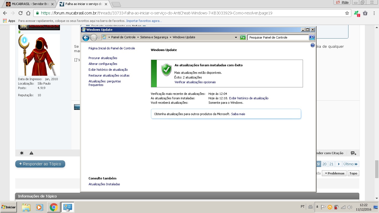This screenshot has width=379, height=213.
Task: Open the address bar history dropdown arrow
Action: click(x=236, y=37)
